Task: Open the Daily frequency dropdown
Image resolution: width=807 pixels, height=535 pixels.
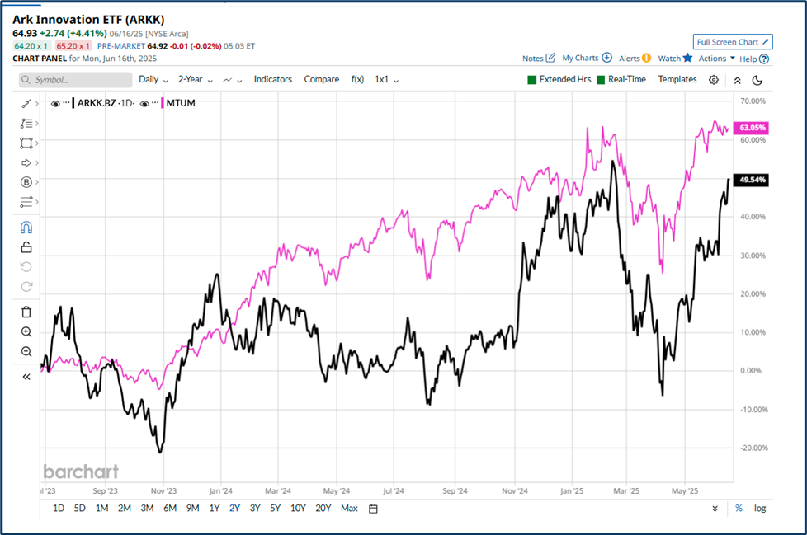Action: pos(152,79)
